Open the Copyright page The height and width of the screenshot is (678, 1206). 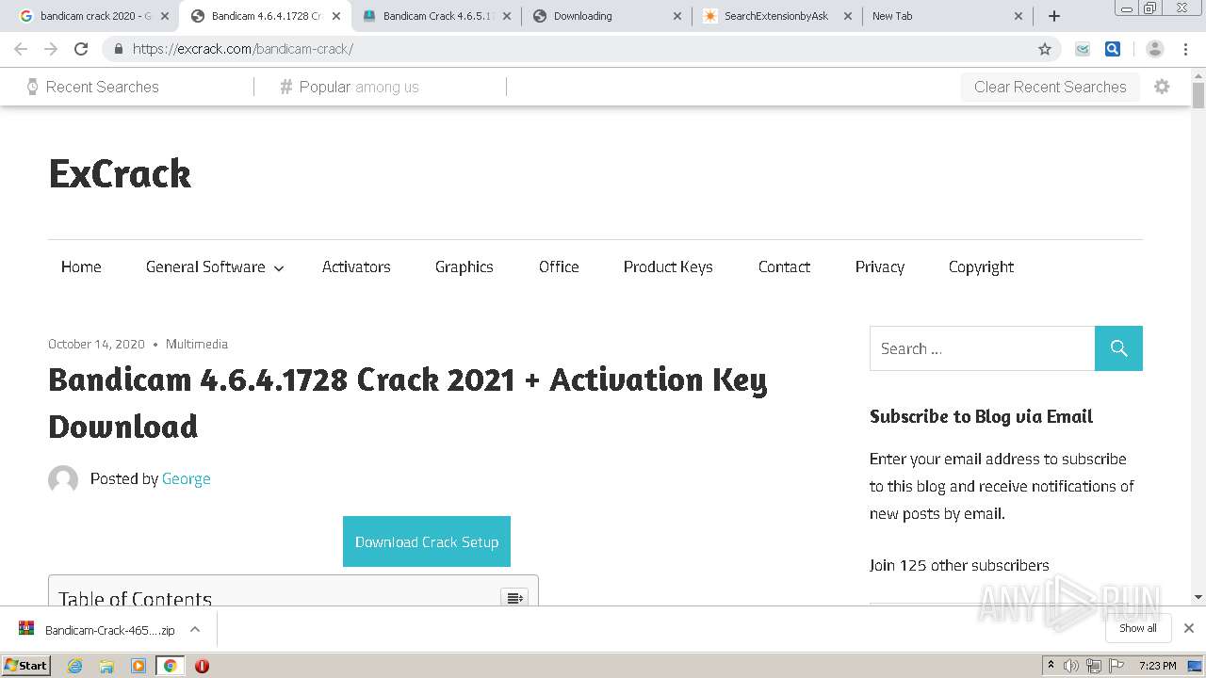pyautogui.click(x=981, y=267)
